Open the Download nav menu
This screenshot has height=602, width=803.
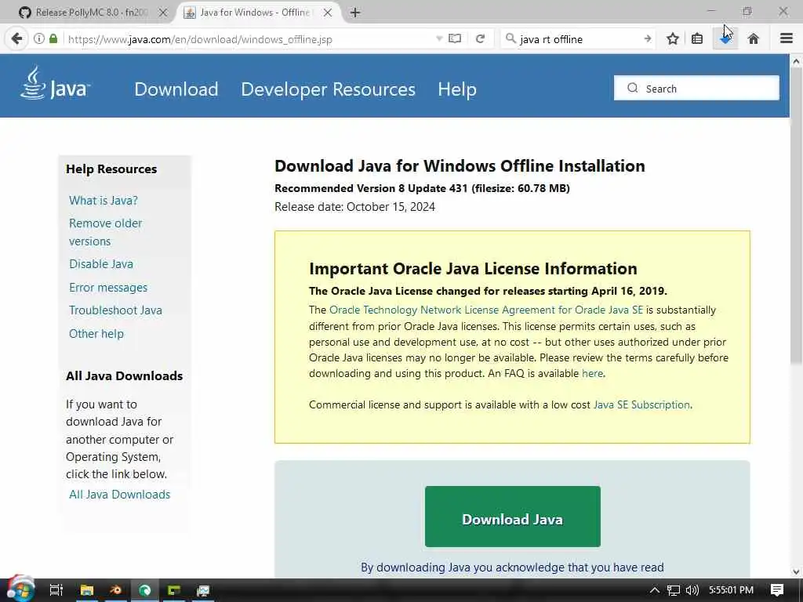(176, 89)
